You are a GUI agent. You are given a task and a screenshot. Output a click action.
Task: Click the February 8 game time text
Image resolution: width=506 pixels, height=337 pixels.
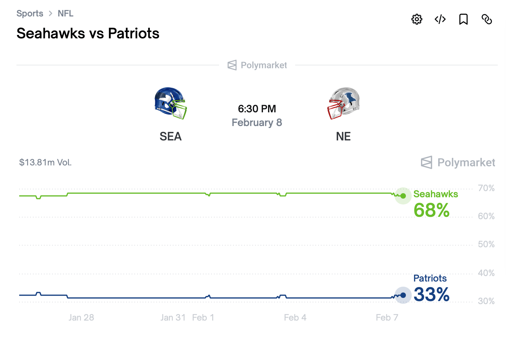(x=257, y=122)
